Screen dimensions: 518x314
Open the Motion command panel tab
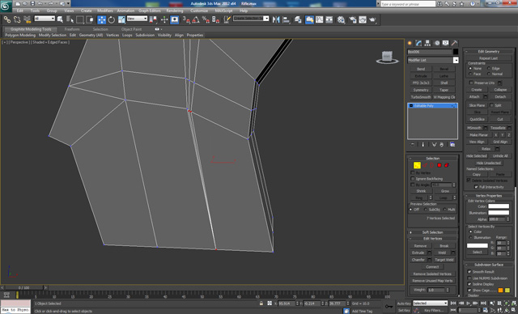click(x=437, y=43)
